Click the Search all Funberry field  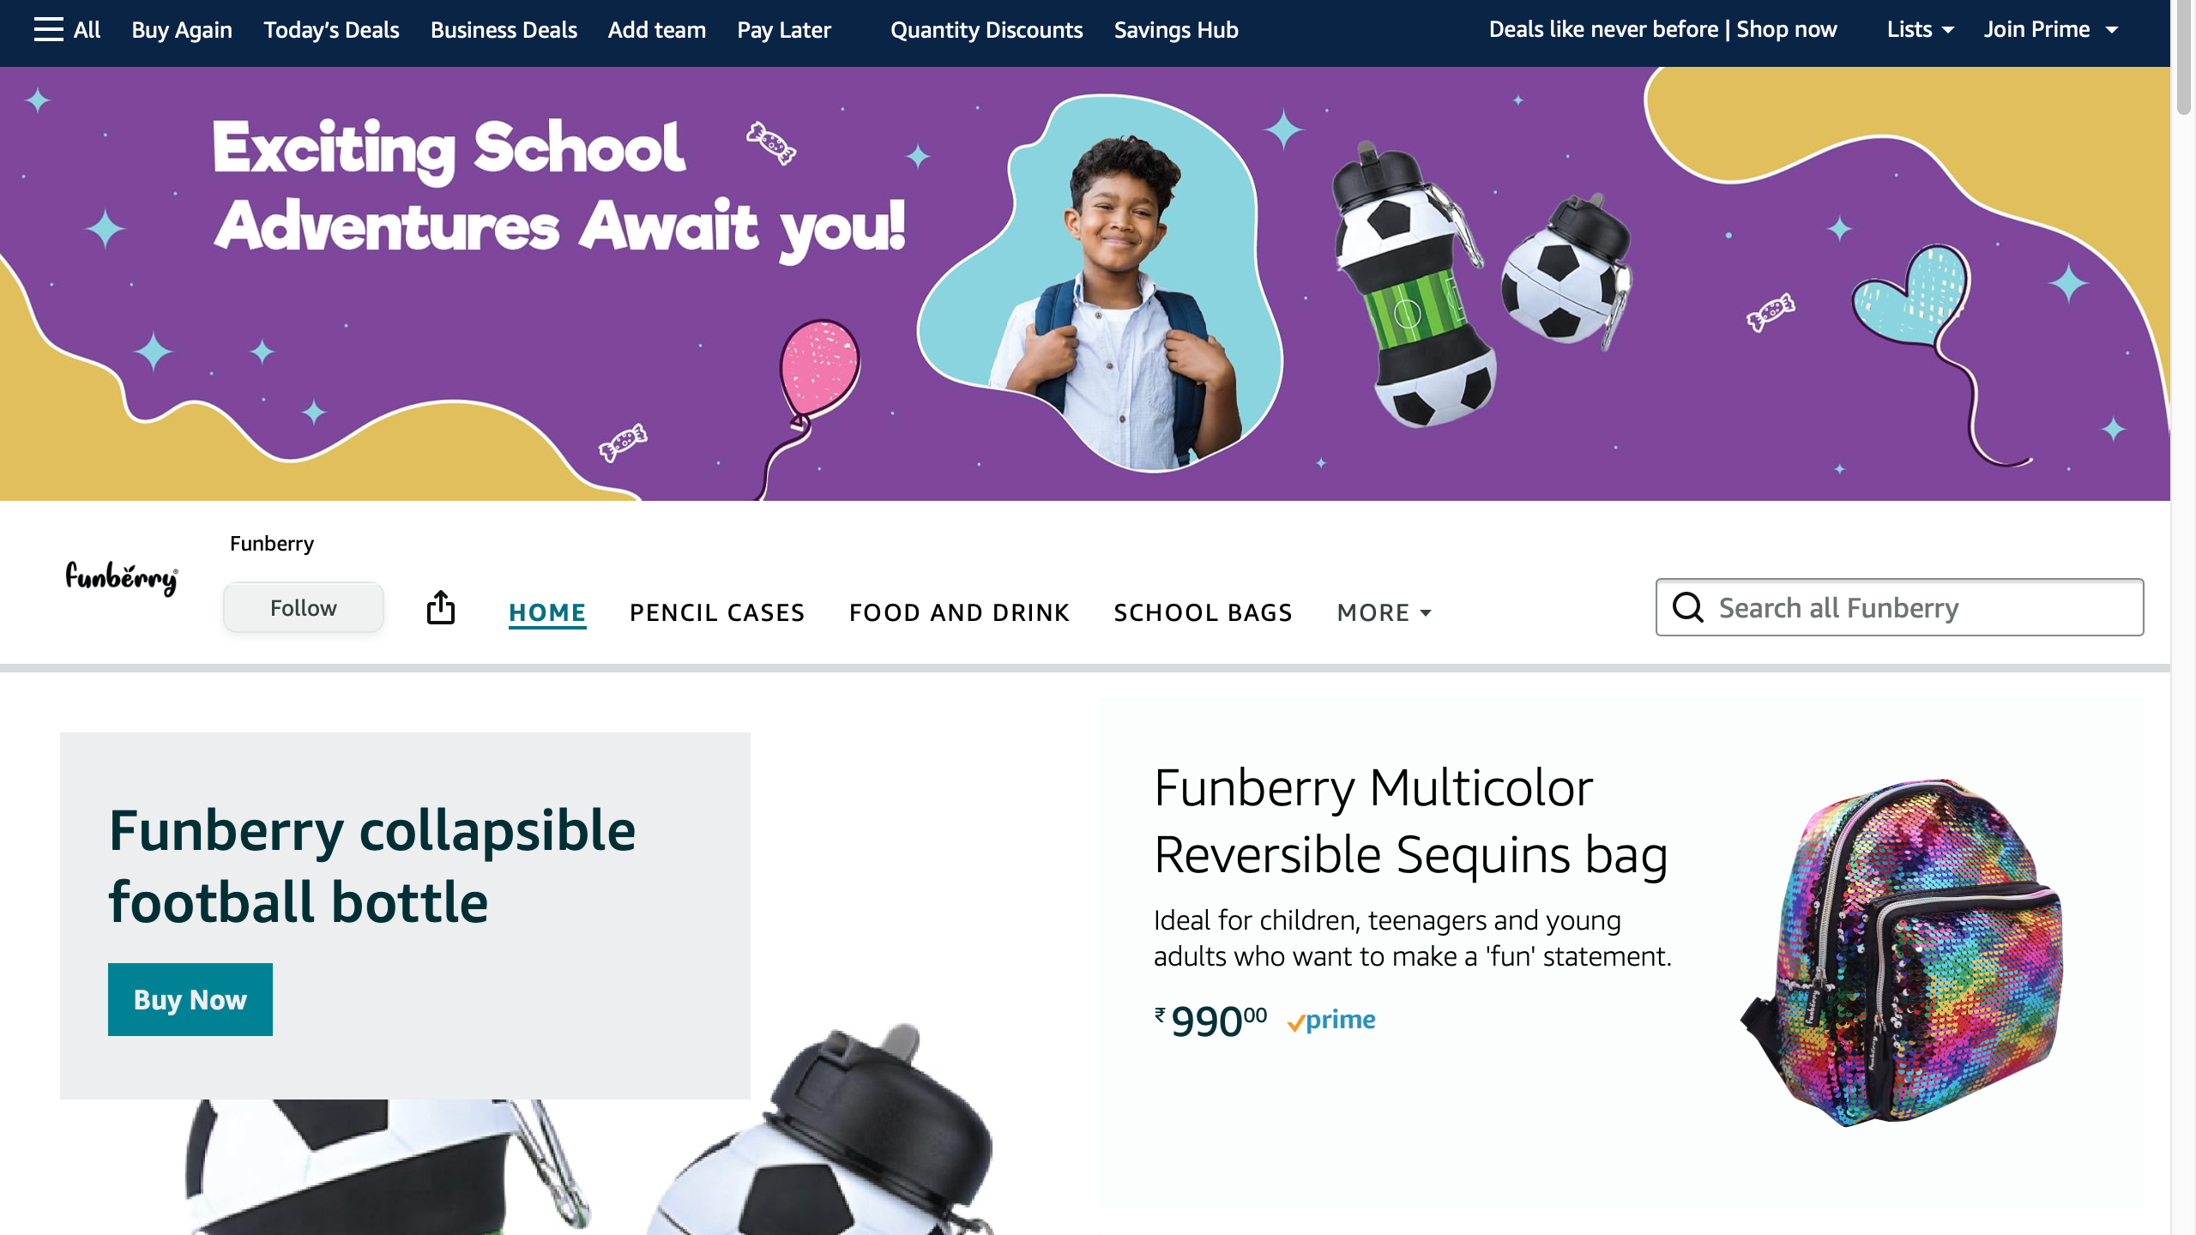[1899, 607]
